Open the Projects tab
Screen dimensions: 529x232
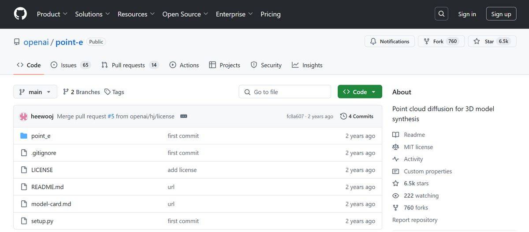224,65
